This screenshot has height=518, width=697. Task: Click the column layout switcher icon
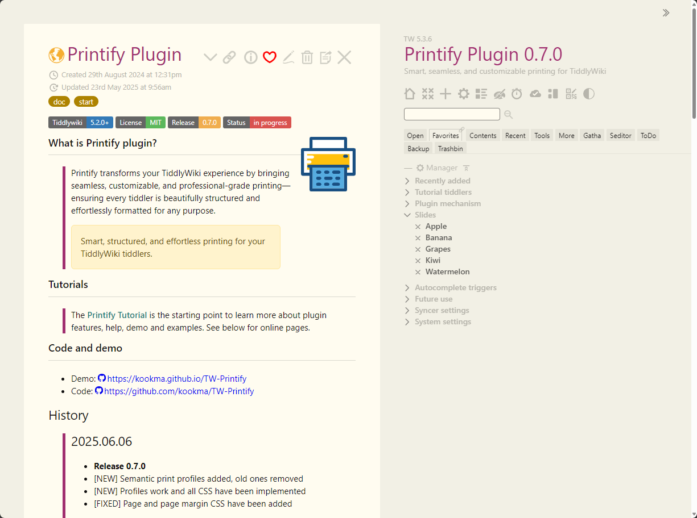coord(553,94)
